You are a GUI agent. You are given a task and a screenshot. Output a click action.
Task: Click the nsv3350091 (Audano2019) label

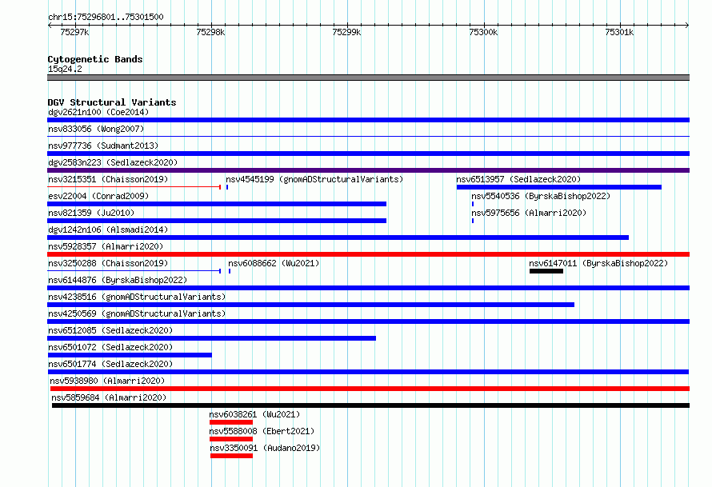click(x=265, y=448)
